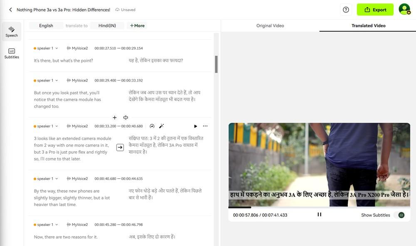Edit text "It's there, but what's the point?"
This screenshot has height=246, width=416.
tap(63, 60)
